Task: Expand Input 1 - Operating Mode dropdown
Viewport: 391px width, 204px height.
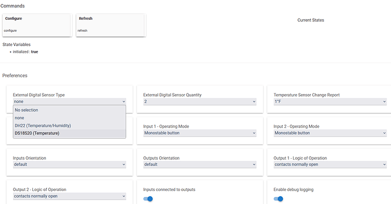Action: coord(199,133)
